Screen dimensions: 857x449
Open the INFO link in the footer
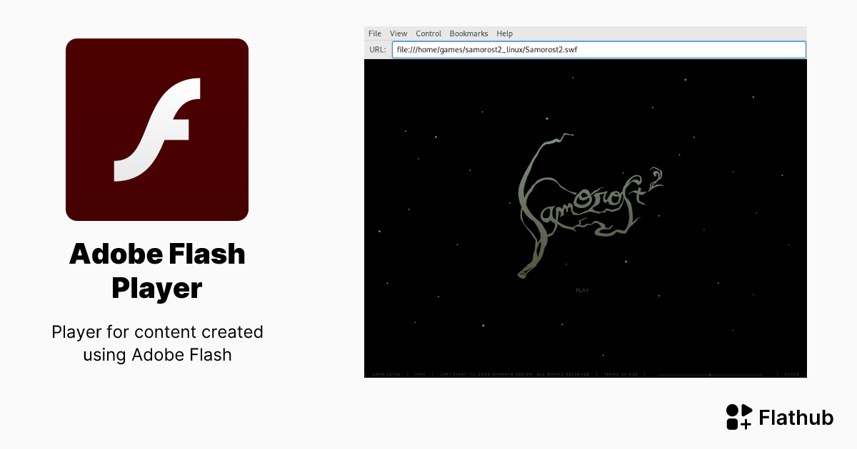(420, 373)
